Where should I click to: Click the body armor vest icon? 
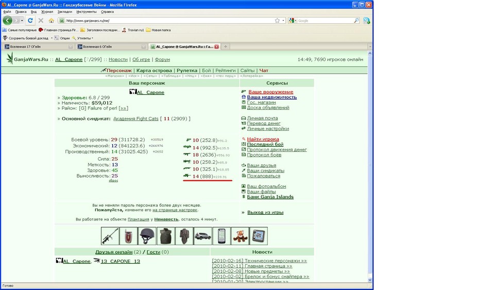click(166, 236)
